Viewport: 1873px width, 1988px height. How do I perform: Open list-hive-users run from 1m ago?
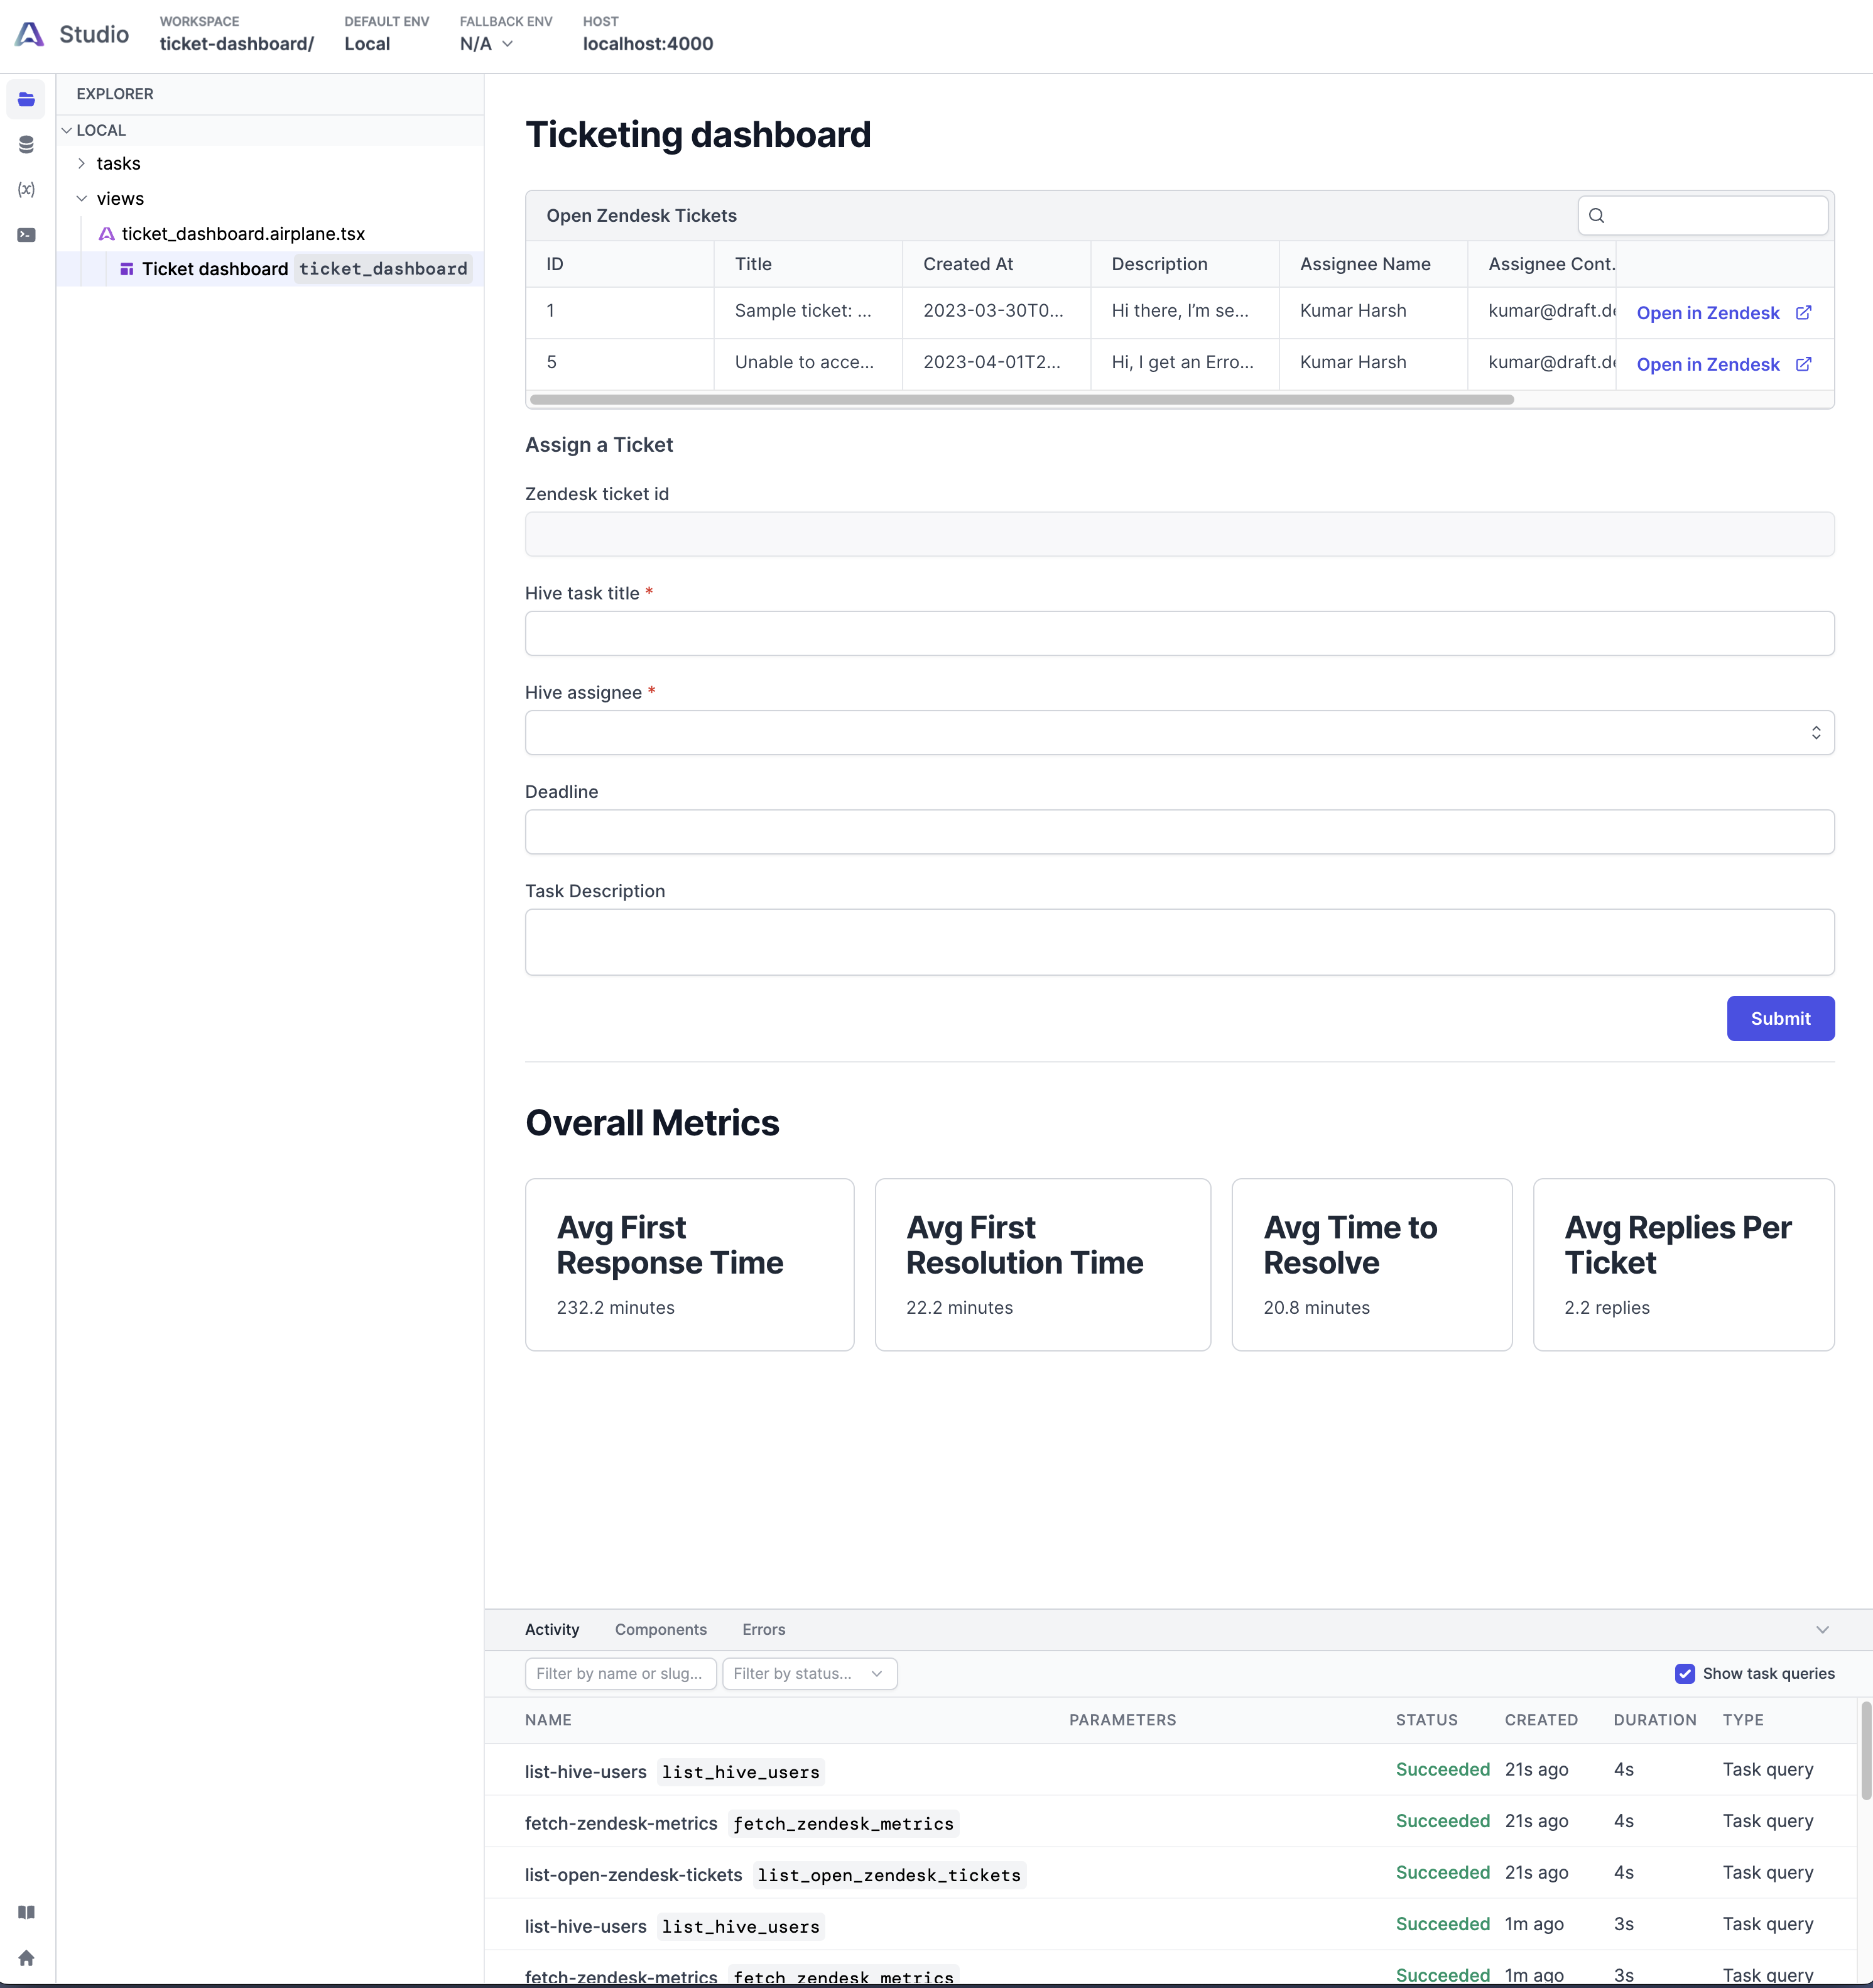click(x=1171, y=1925)
